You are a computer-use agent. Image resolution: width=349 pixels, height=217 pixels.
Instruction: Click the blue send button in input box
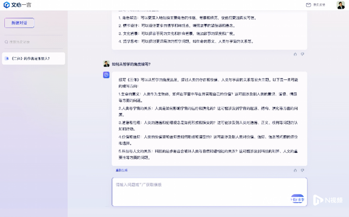tap(298, 200)
